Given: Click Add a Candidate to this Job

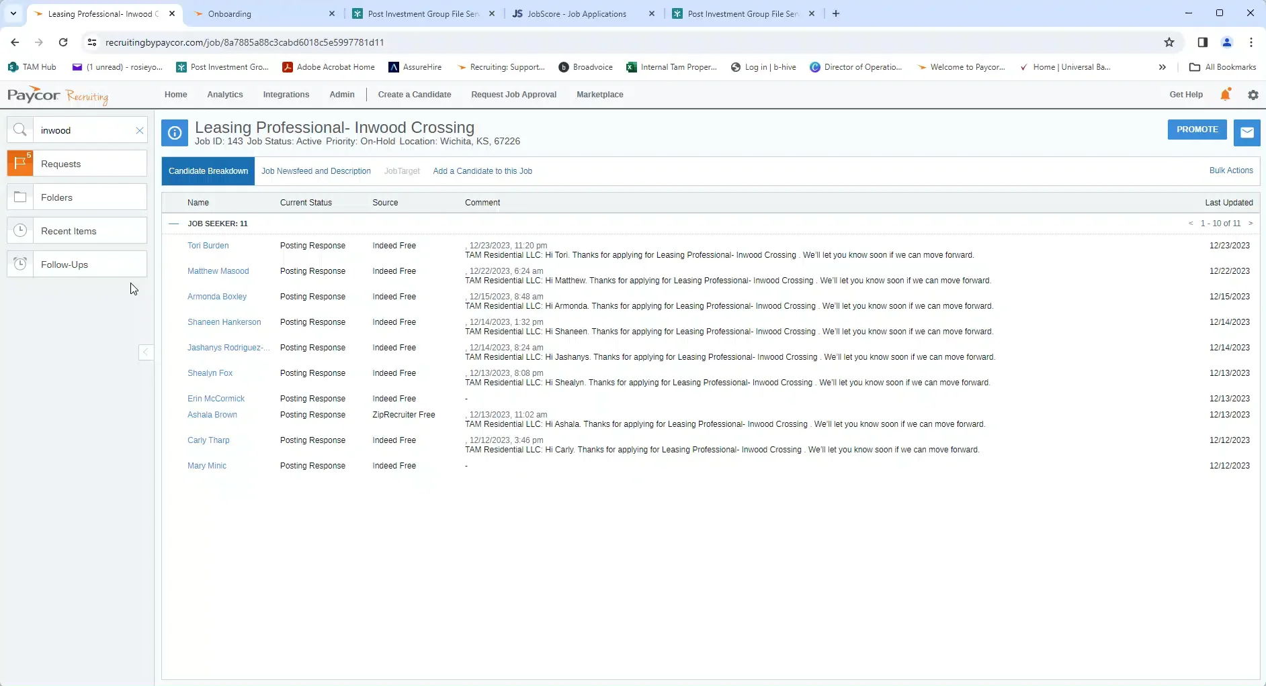Looking at the screenshot, I should (x=482, y=171).
